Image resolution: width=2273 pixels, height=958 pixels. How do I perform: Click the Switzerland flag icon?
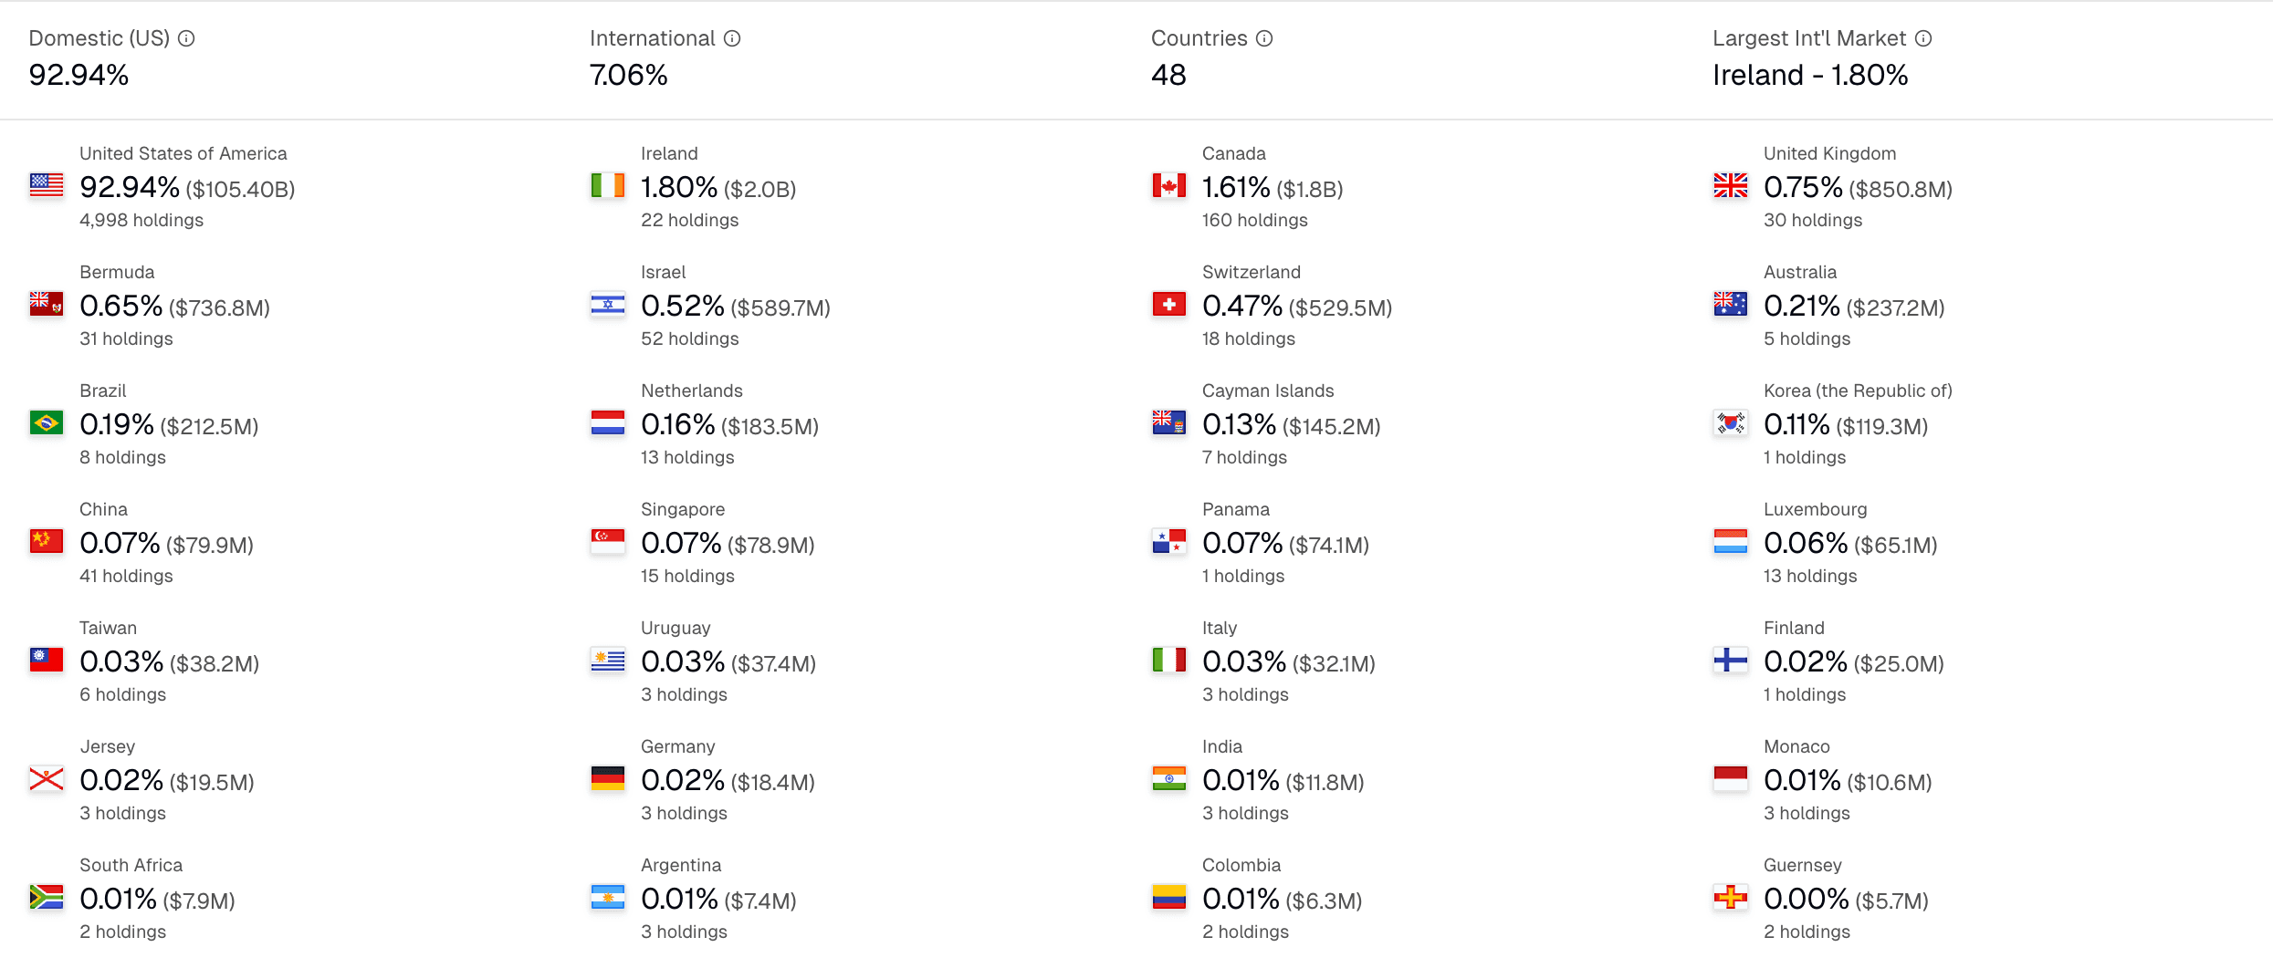coord(1168,302)
